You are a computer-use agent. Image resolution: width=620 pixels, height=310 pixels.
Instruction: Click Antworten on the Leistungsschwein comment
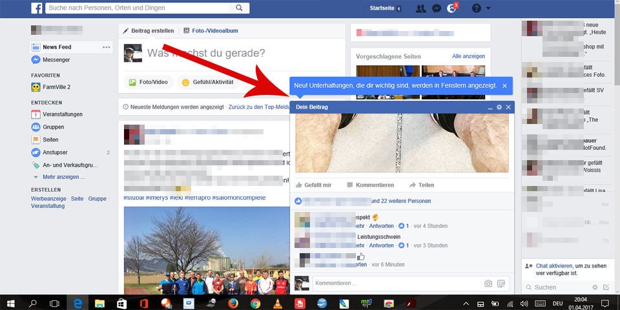pos(382,245)
